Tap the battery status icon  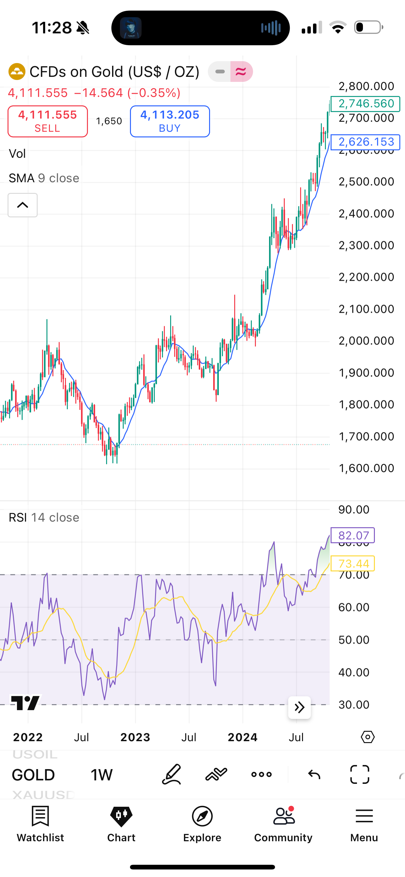point(369,27)
